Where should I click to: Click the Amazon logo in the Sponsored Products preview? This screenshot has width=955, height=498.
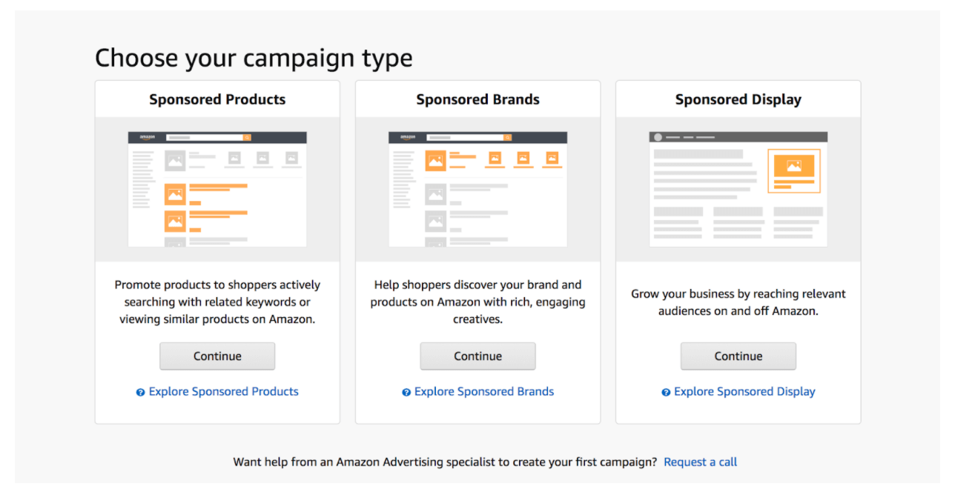(145, 136)
